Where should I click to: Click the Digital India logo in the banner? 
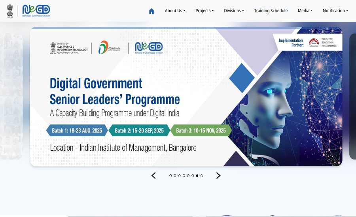click(109, 47)
